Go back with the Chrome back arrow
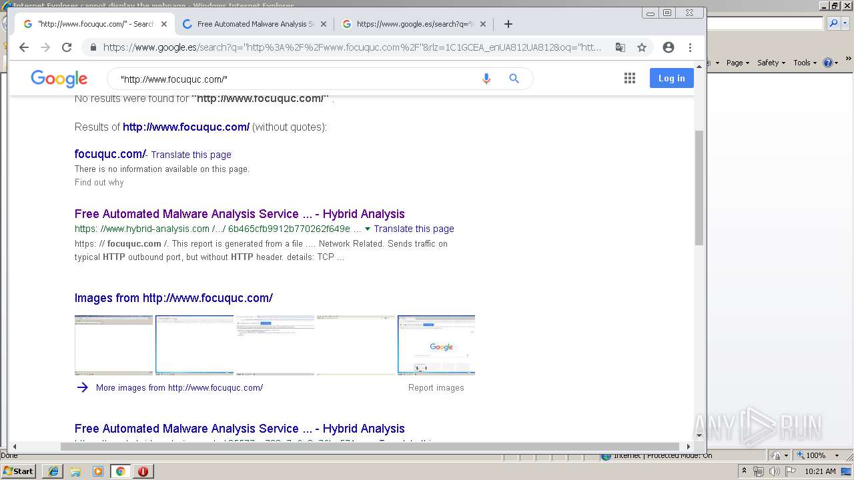854x480 pixels. pos(24,47)
